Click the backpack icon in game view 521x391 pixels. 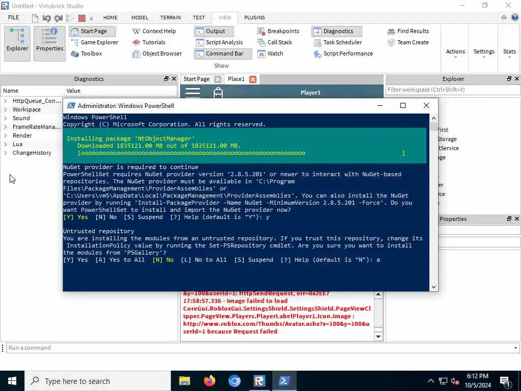[x=218, y=93]
